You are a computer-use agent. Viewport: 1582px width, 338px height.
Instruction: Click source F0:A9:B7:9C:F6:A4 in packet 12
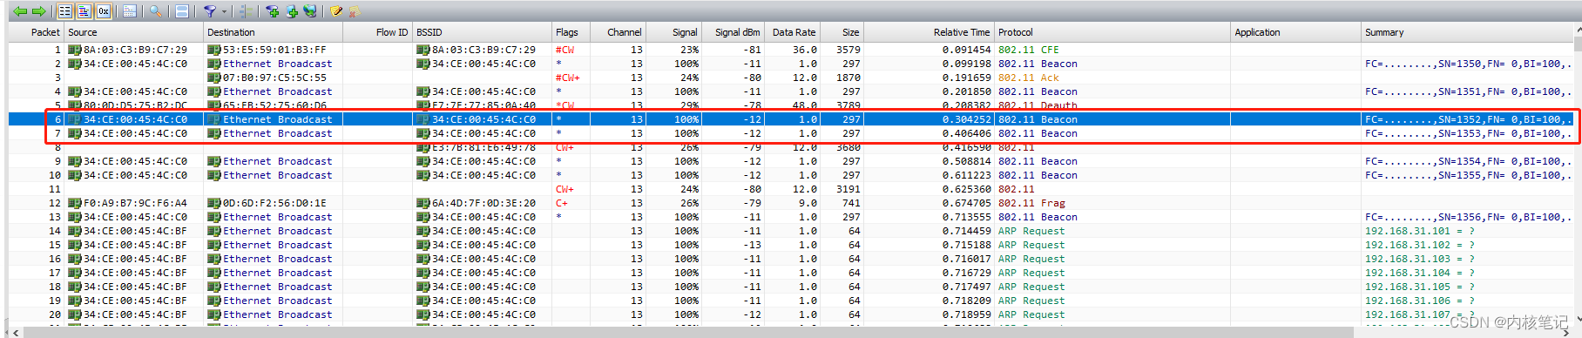pos(135,203)
